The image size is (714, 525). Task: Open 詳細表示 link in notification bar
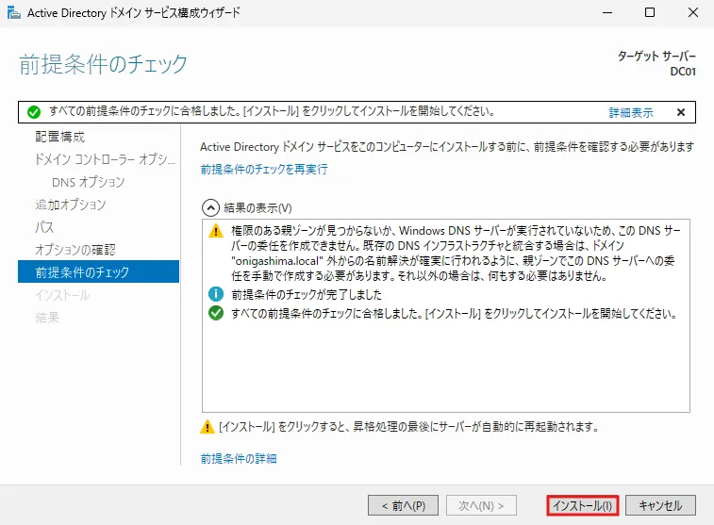(631, 112)
